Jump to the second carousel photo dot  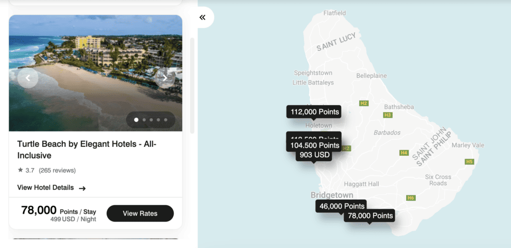[144, 120]
